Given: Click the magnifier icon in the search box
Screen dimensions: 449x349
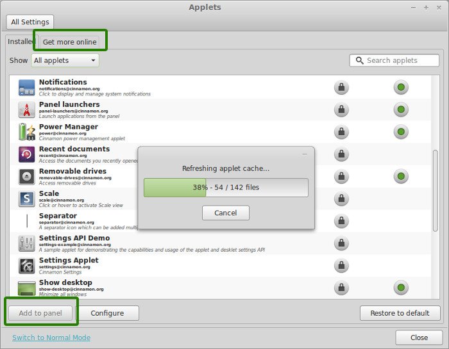Looking at the screenshot, I should pos(359,60).
